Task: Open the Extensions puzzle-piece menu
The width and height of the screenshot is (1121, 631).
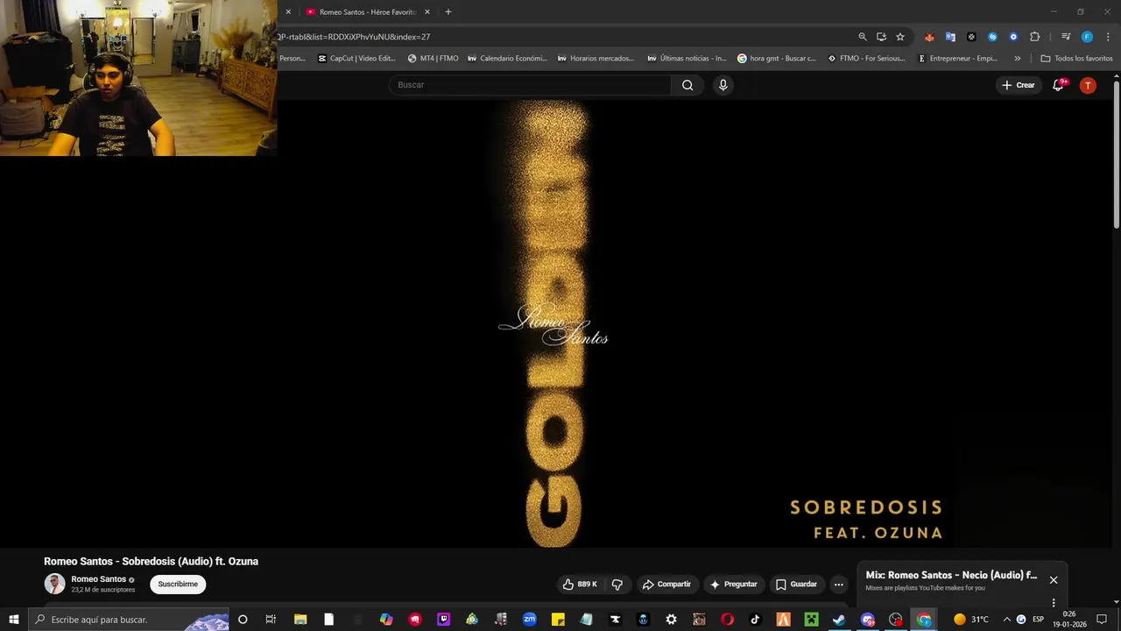Action: (1034, 37)
